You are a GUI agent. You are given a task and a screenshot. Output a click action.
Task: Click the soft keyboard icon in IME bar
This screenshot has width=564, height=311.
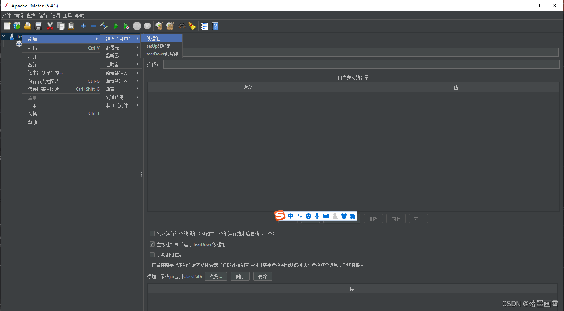(x=326, y=216)
